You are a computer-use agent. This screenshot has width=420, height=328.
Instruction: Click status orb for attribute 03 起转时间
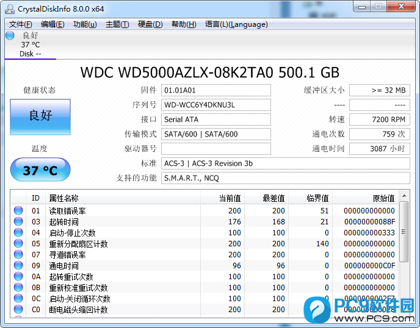(x=18, y=221)
